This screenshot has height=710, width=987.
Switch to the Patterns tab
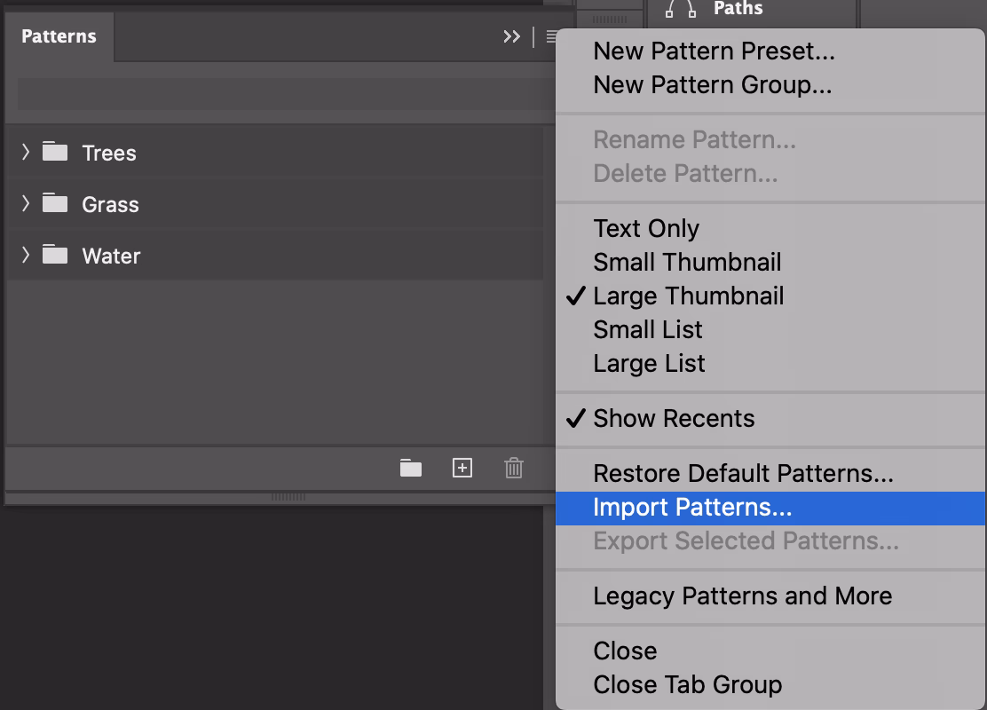59,36
